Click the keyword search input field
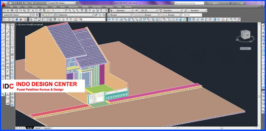The width and height of the screenshot is (266, 131). click(189, 3)
